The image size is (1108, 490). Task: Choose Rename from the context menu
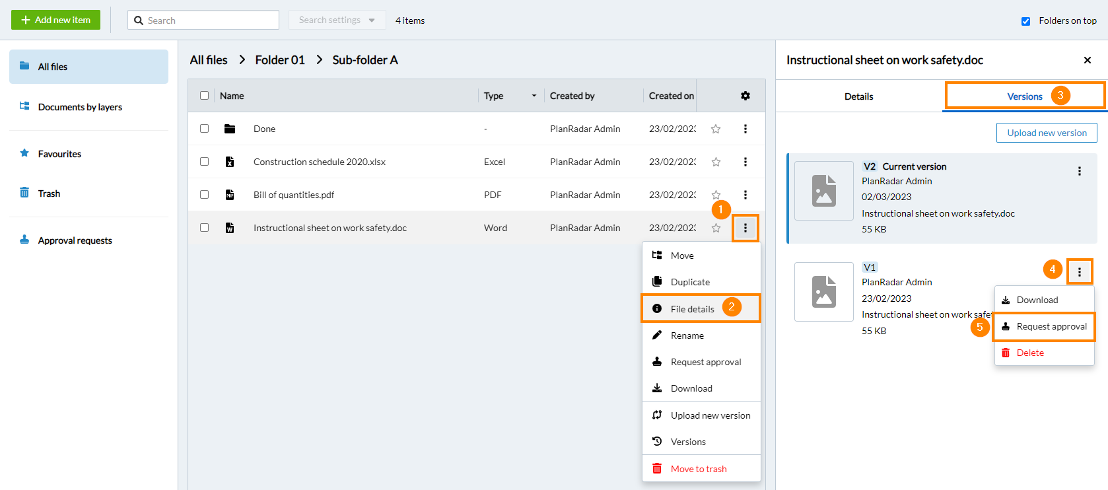[687, 335]
